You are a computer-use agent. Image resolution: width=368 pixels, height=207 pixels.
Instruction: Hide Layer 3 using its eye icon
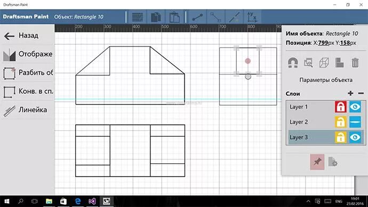[x=355, y=137]
